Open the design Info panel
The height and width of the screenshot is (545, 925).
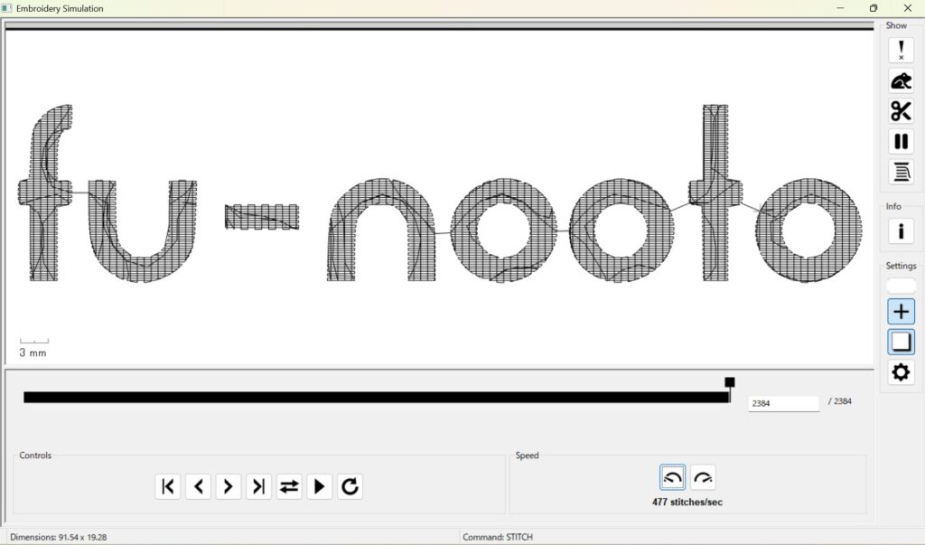coord(901,231)
